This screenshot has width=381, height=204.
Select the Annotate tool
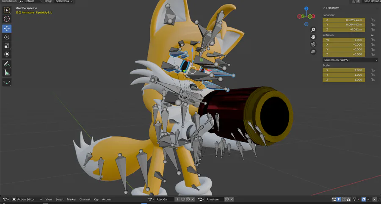[7, 64]
